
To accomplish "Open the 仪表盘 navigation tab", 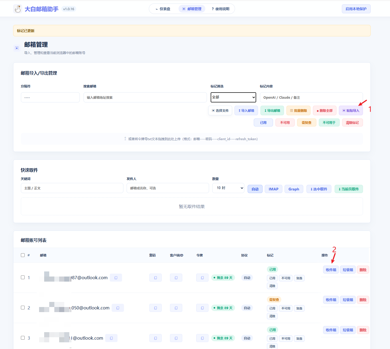I will click(163, 9).
